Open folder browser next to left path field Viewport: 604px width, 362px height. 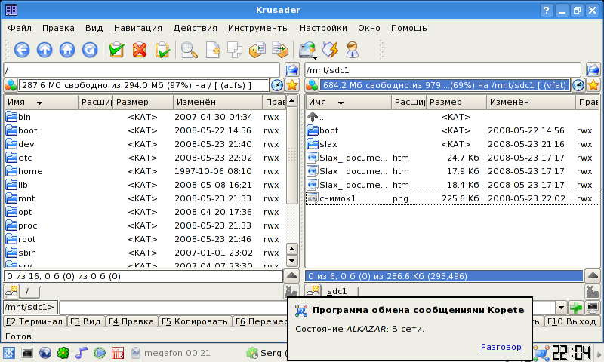pyautogui.click(x=292, y=70)
